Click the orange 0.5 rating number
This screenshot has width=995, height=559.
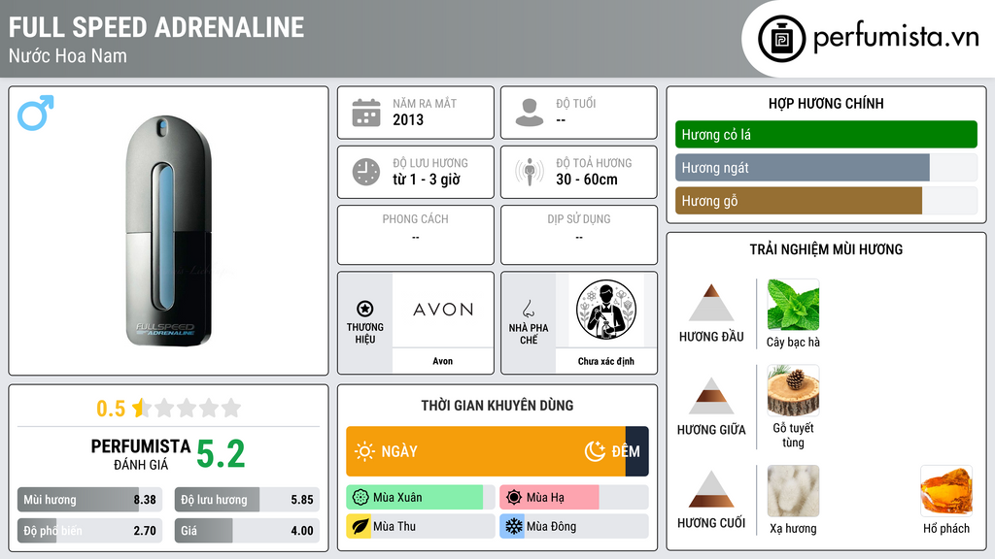(x=111, y=409)
